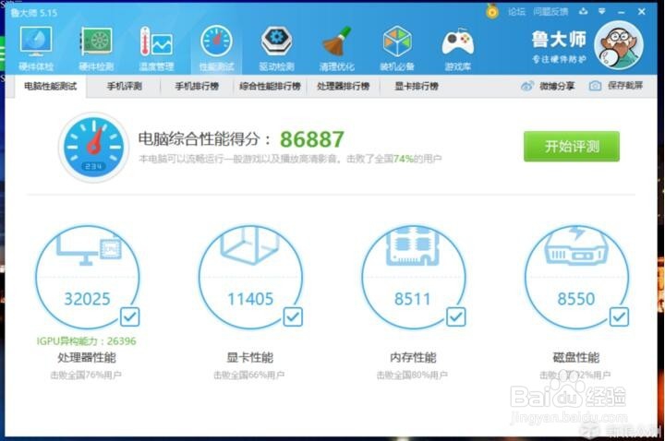Click the camera icon next to 保存截屏
The width and height of the screenshot is (665, 441).
pyautogui.click(x=595, y=86)
